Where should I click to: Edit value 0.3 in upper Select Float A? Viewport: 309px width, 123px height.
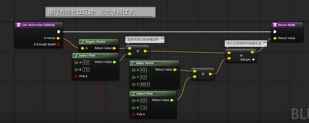point(86,62)
